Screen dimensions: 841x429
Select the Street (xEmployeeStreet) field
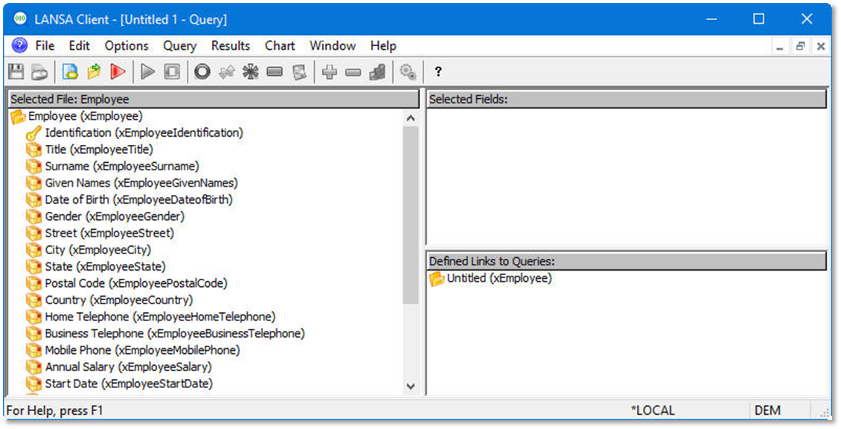point(109,233)
